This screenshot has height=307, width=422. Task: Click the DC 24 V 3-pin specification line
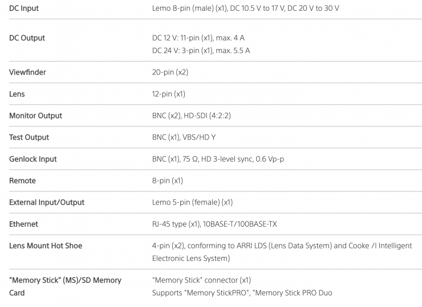(201, 51)
